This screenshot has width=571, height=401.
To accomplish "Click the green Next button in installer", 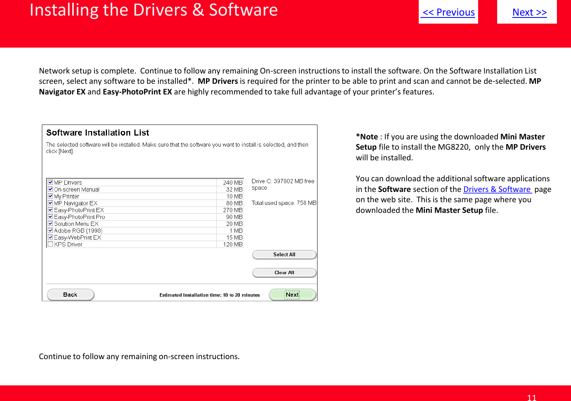I will pos(292,295).
